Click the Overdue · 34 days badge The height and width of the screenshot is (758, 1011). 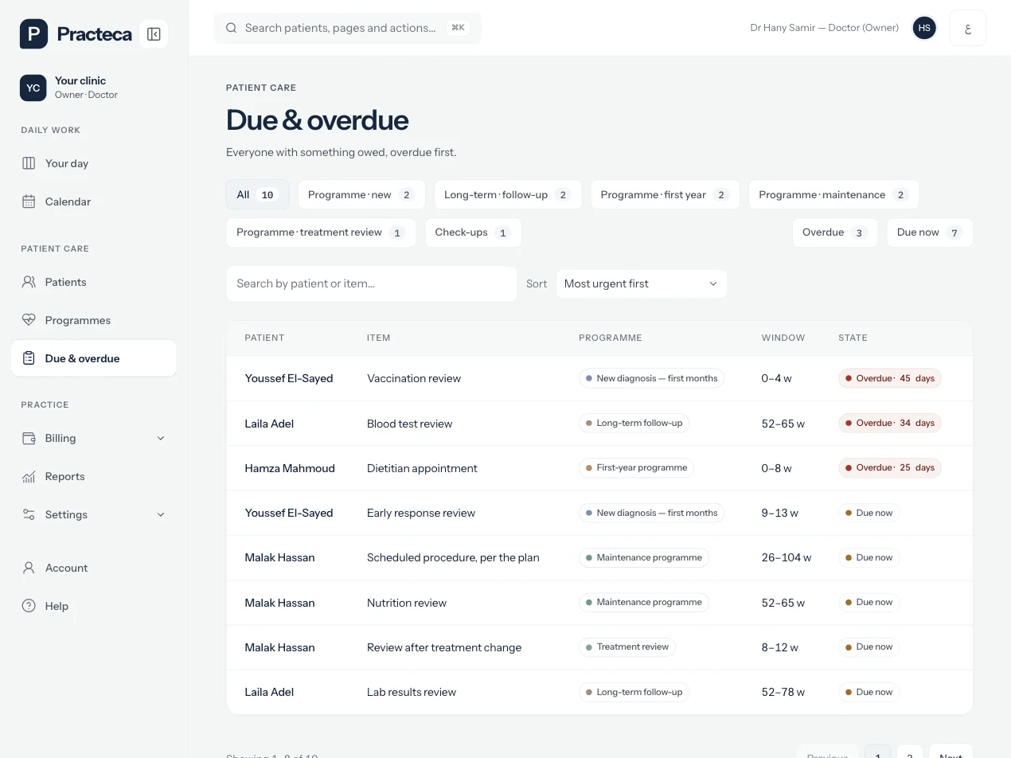(x=890, y=423)
